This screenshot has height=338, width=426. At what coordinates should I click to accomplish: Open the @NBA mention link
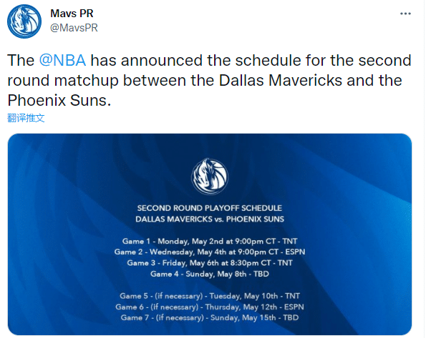pyautogui.click(x=62, y=60)
